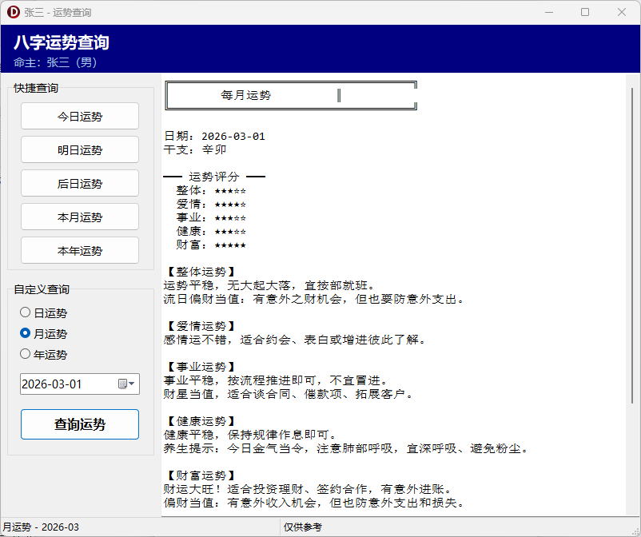Click the app logo in the title bar
Screen dimensions: 641x537
point(12,12)
